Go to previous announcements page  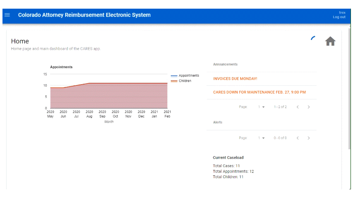[298, 107]
